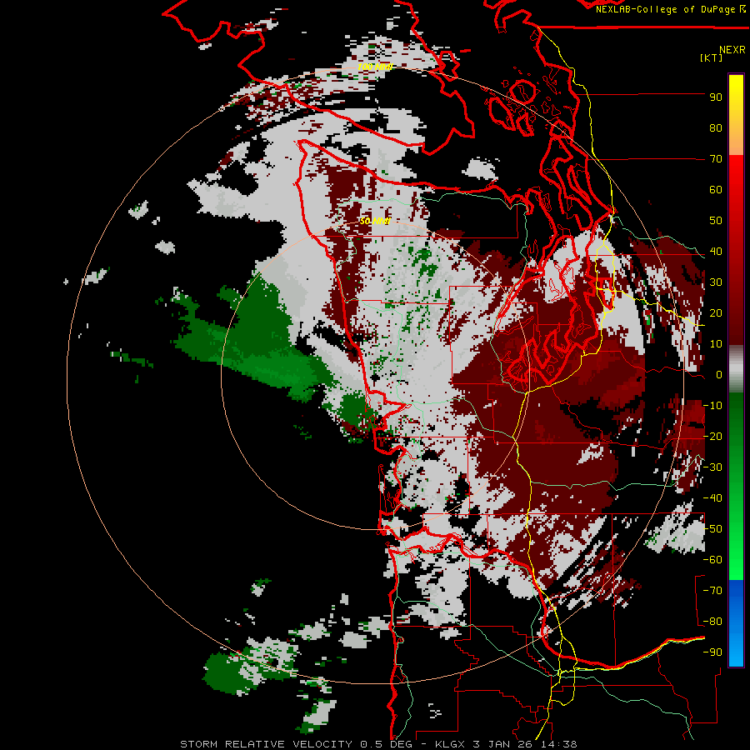Click the positive 80 scale value
This screenshot has height=750, width=750.
click(716, 127)
